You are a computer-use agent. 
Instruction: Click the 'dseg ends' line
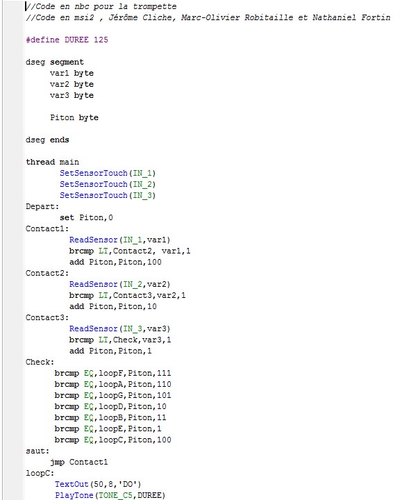click(47, 140)
